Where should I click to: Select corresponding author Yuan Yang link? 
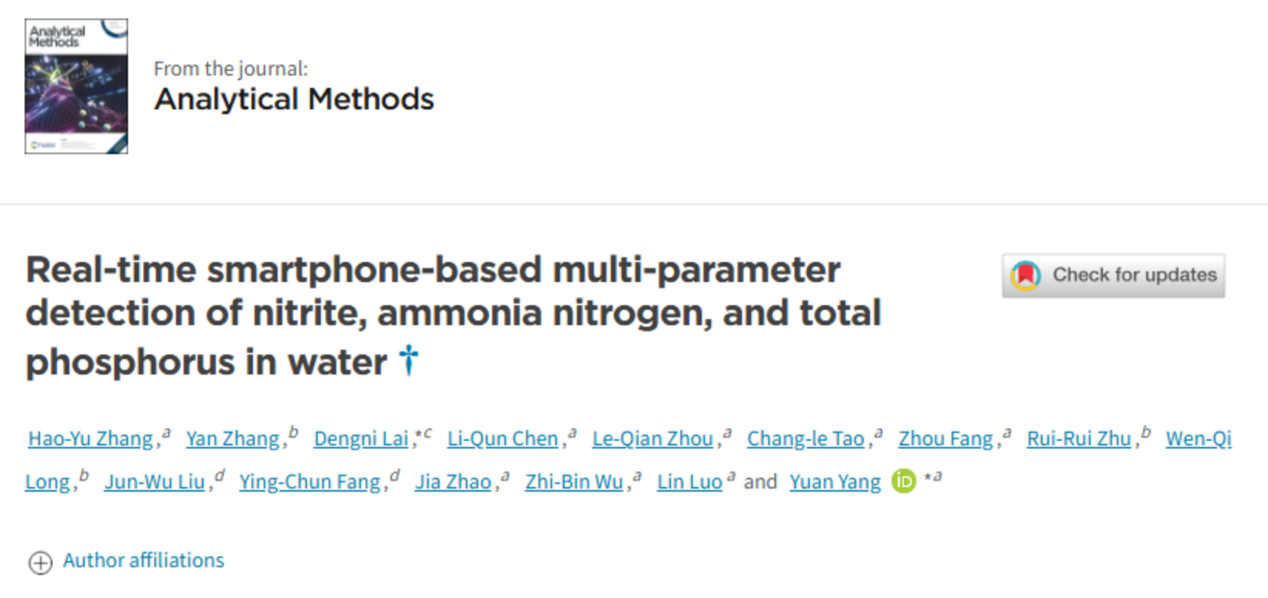[835, 482]
